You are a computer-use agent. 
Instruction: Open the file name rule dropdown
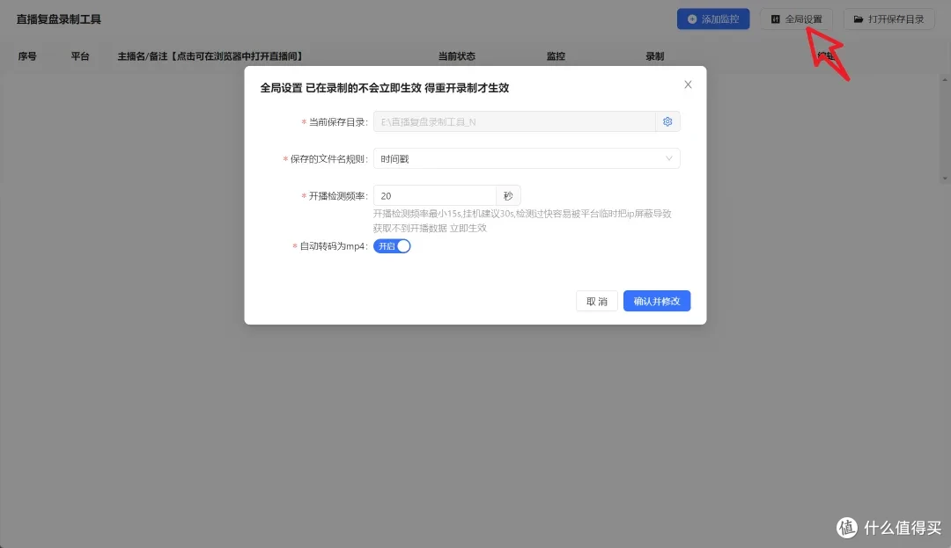(x=527, y=158)
